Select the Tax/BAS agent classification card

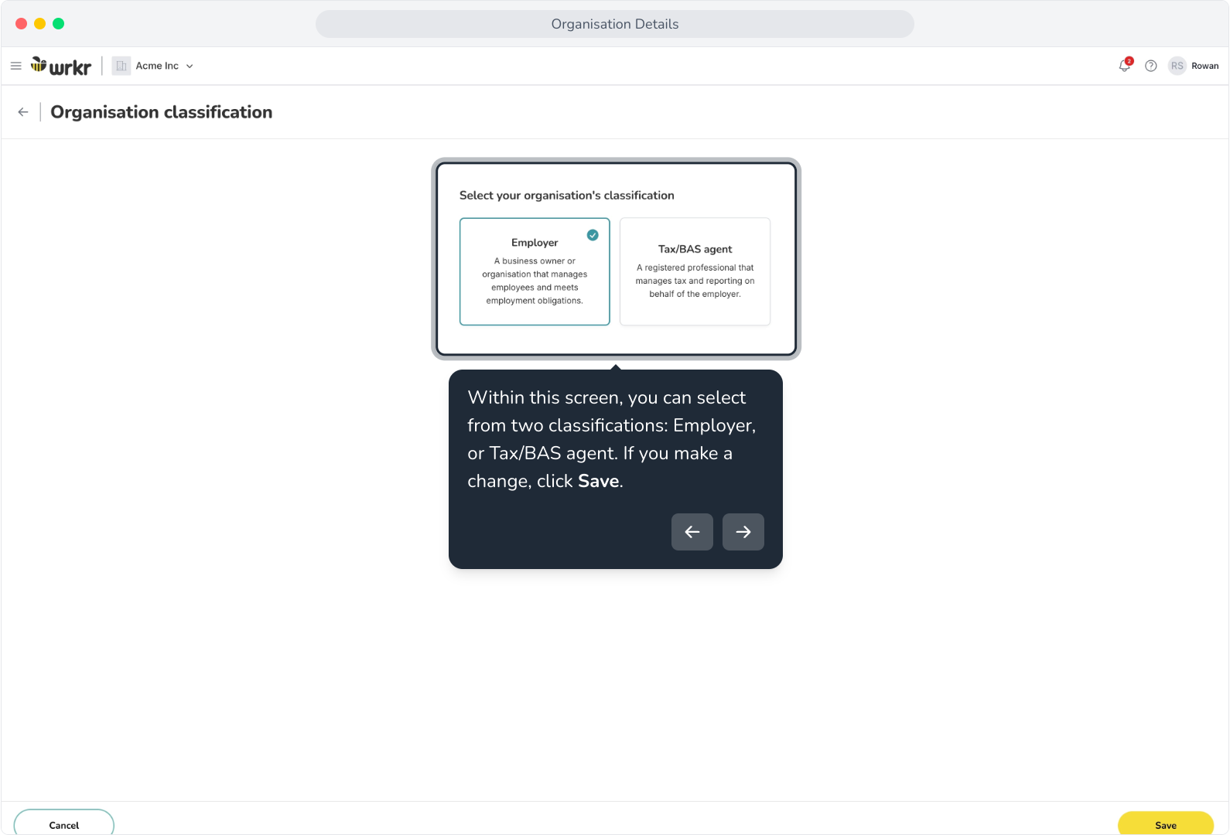tap(695, 271)
